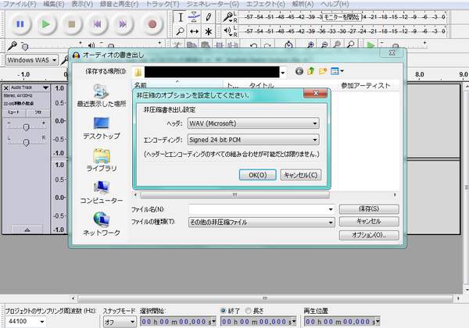Select the Zoom magnifier tool
This screenshot has height=328, width=469.
181,31
